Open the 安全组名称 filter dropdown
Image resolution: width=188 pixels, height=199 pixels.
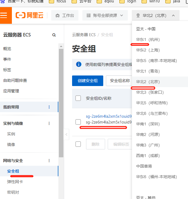click(x=119, y=81)
